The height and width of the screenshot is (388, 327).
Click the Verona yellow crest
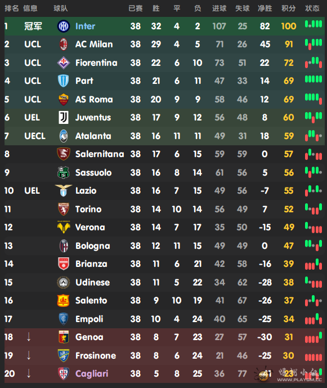point(64,227)
